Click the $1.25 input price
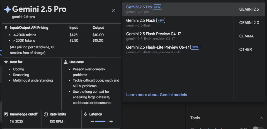The height and width of the screenshot is (129, 267). (x=73, y=35)
